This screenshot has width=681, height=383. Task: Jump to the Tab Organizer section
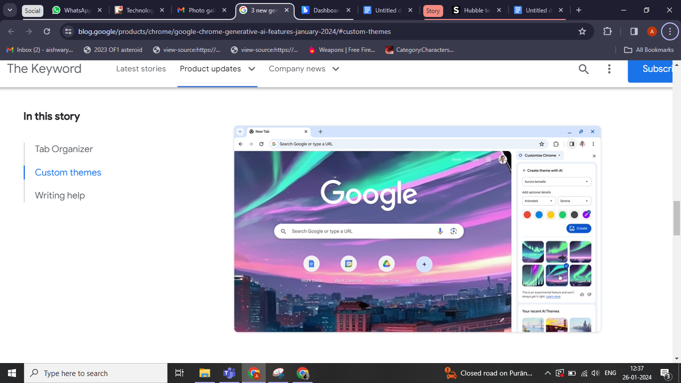pos(64,149)
